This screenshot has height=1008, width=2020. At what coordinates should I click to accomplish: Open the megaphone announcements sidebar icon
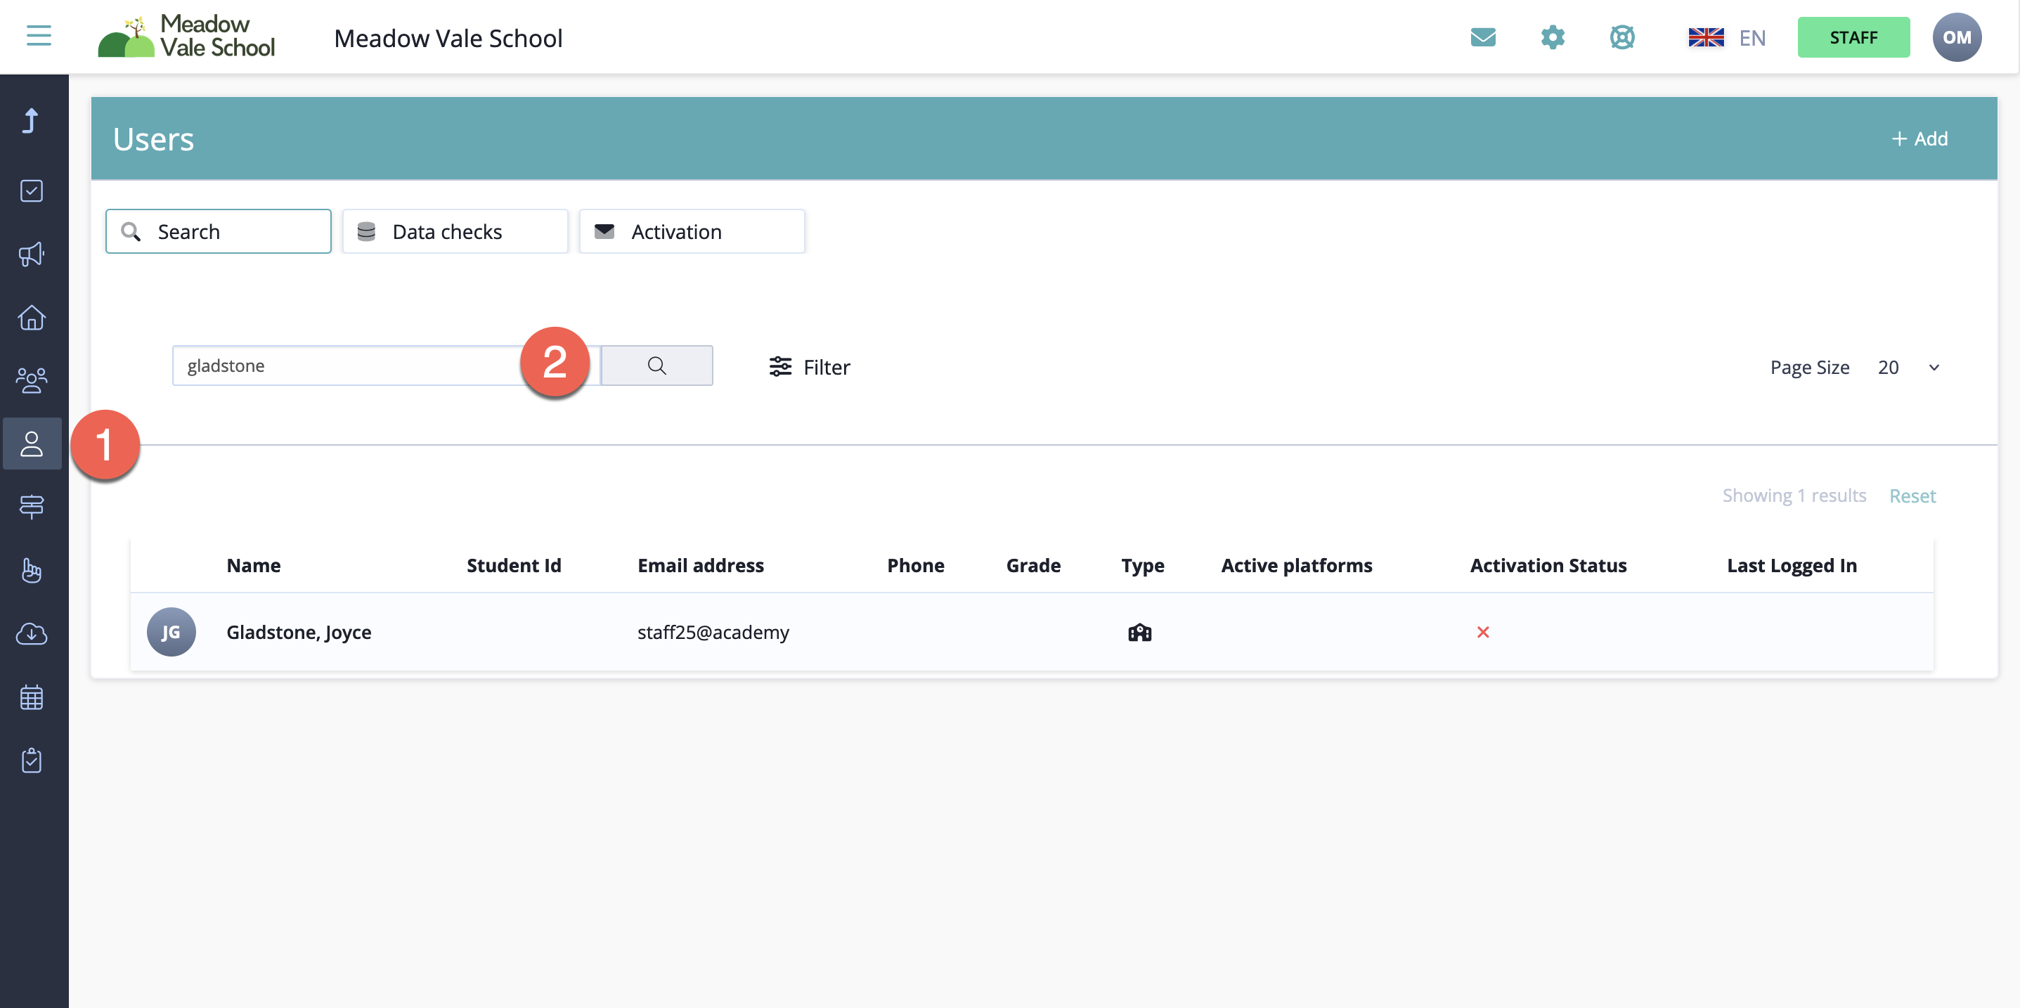[x=32, y=254]
